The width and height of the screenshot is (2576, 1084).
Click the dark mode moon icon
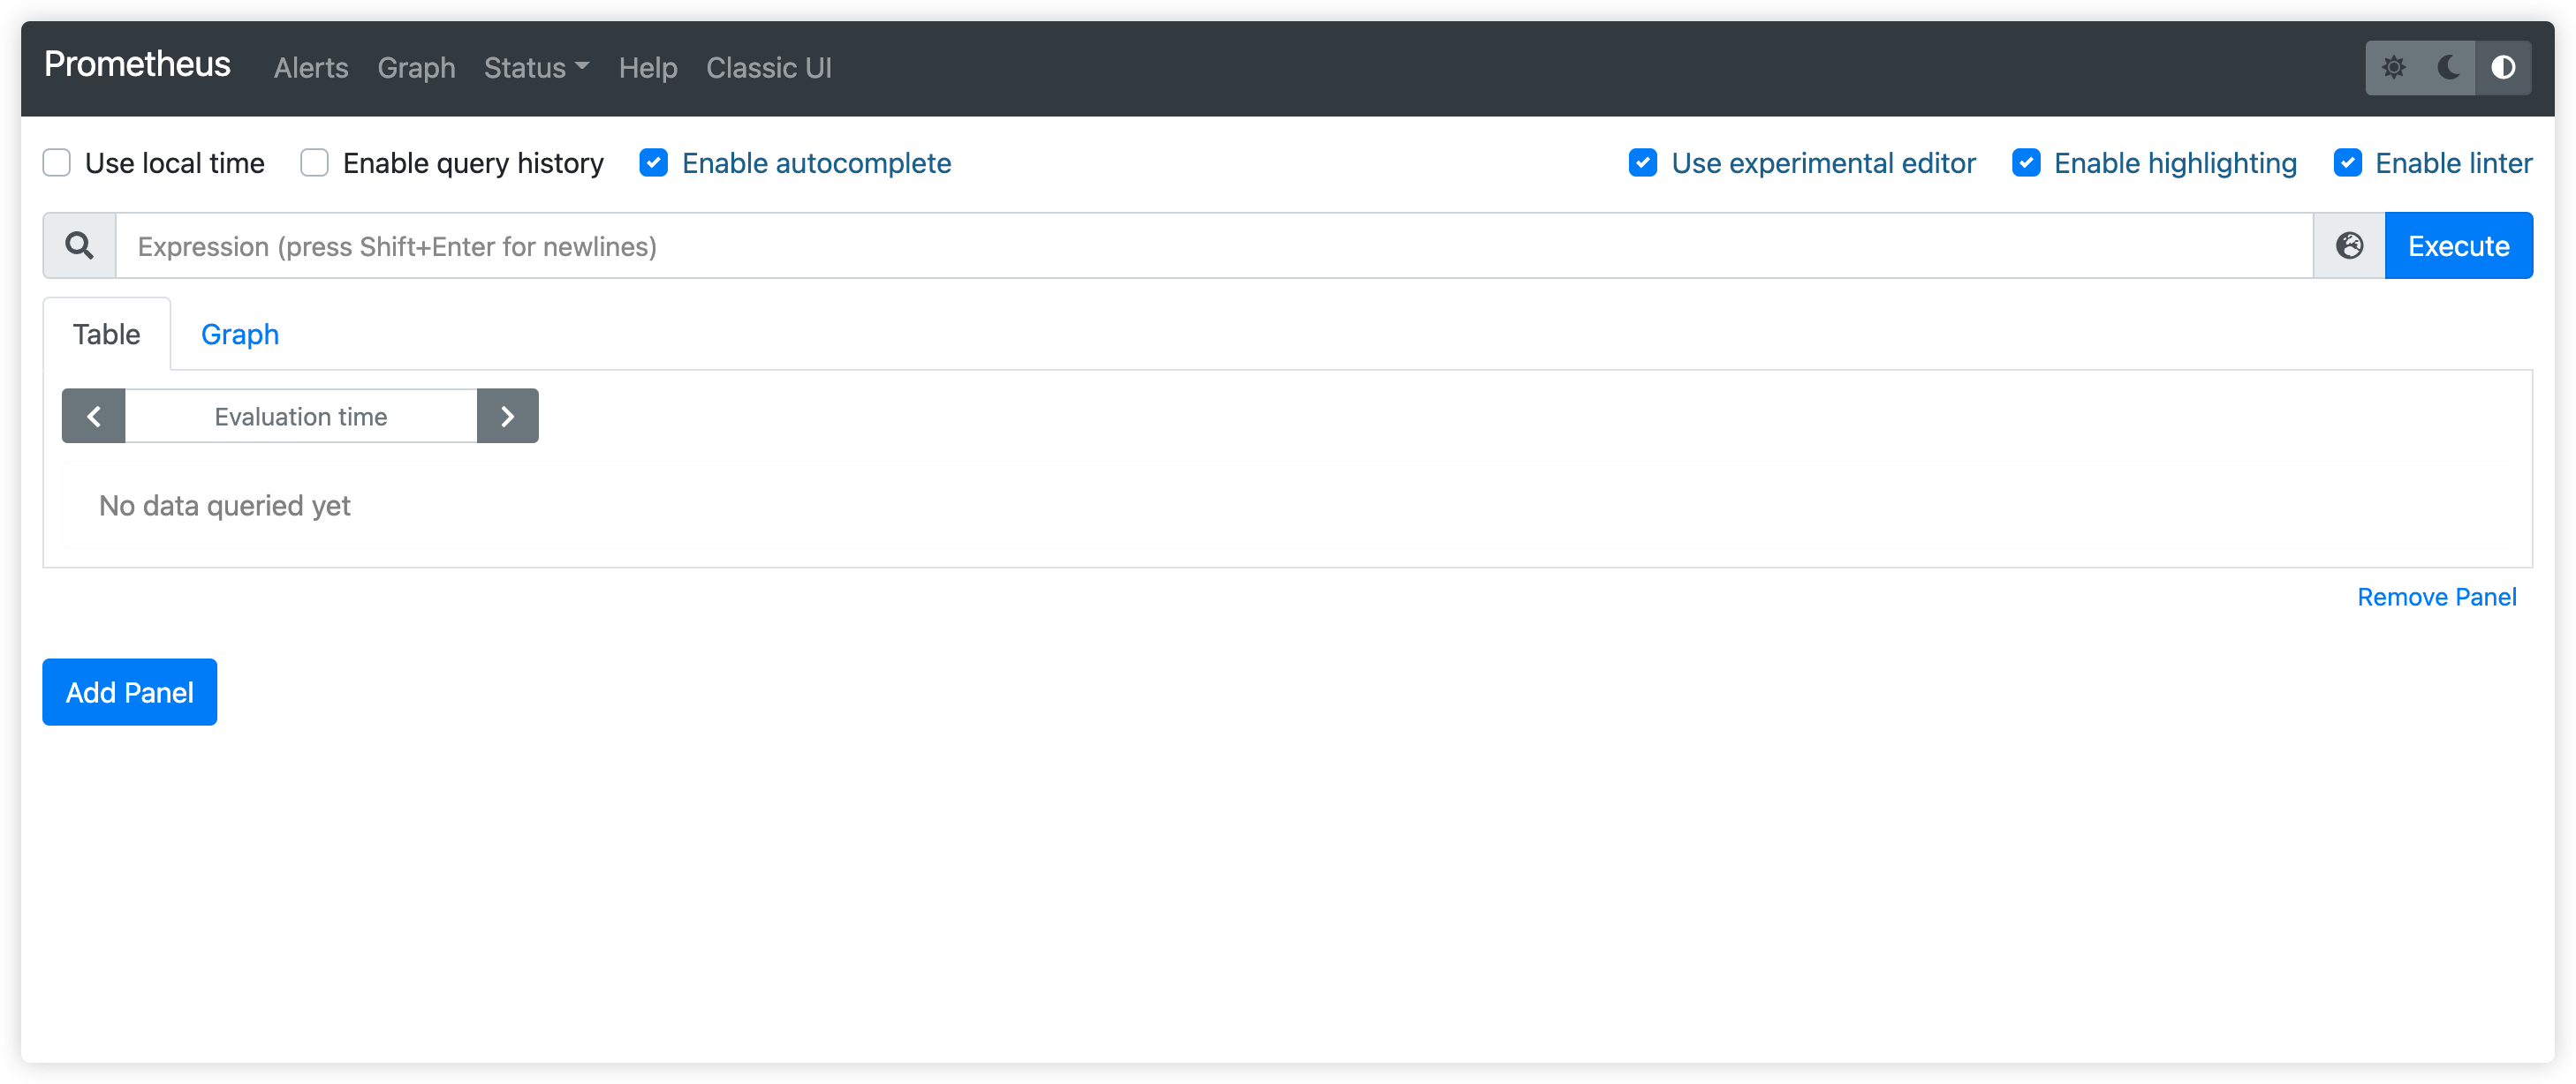point(2450,65)
